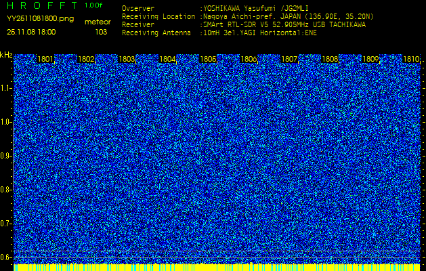
Task: Click the yellow signal level bar at bottom
Action: [x=217, y=268]
